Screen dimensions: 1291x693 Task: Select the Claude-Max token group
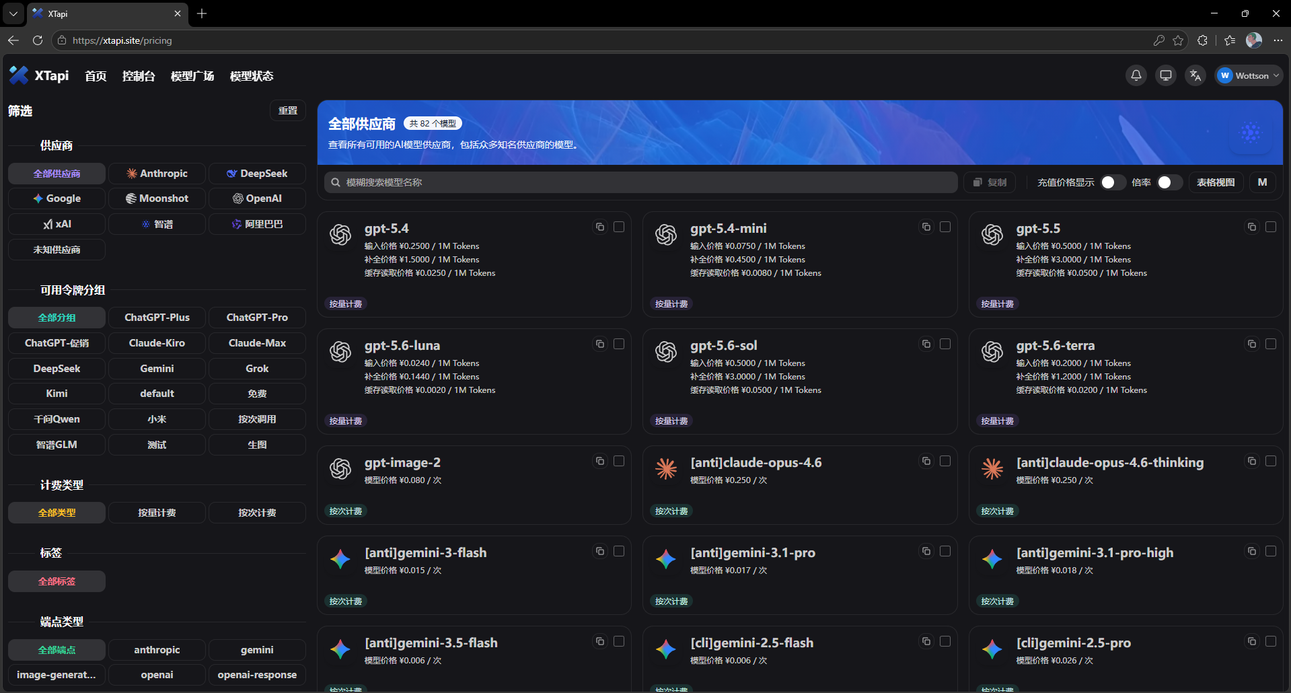pyautogui.click(x=257, y=343)
